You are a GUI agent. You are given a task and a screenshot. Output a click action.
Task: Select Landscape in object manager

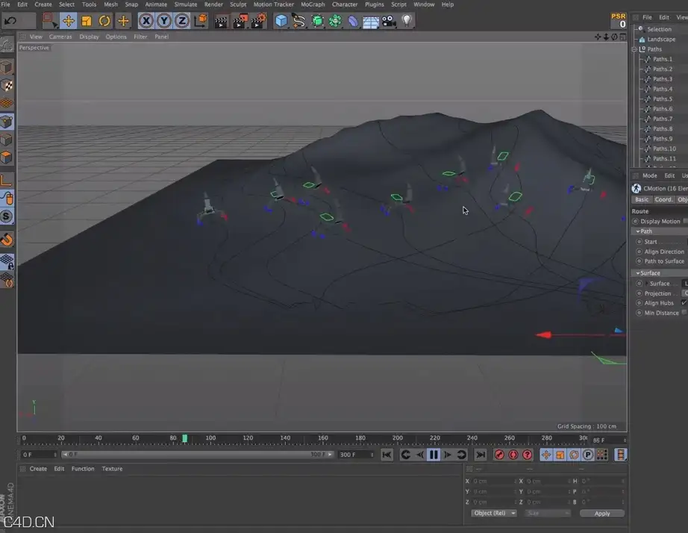[x=662, y=39]
